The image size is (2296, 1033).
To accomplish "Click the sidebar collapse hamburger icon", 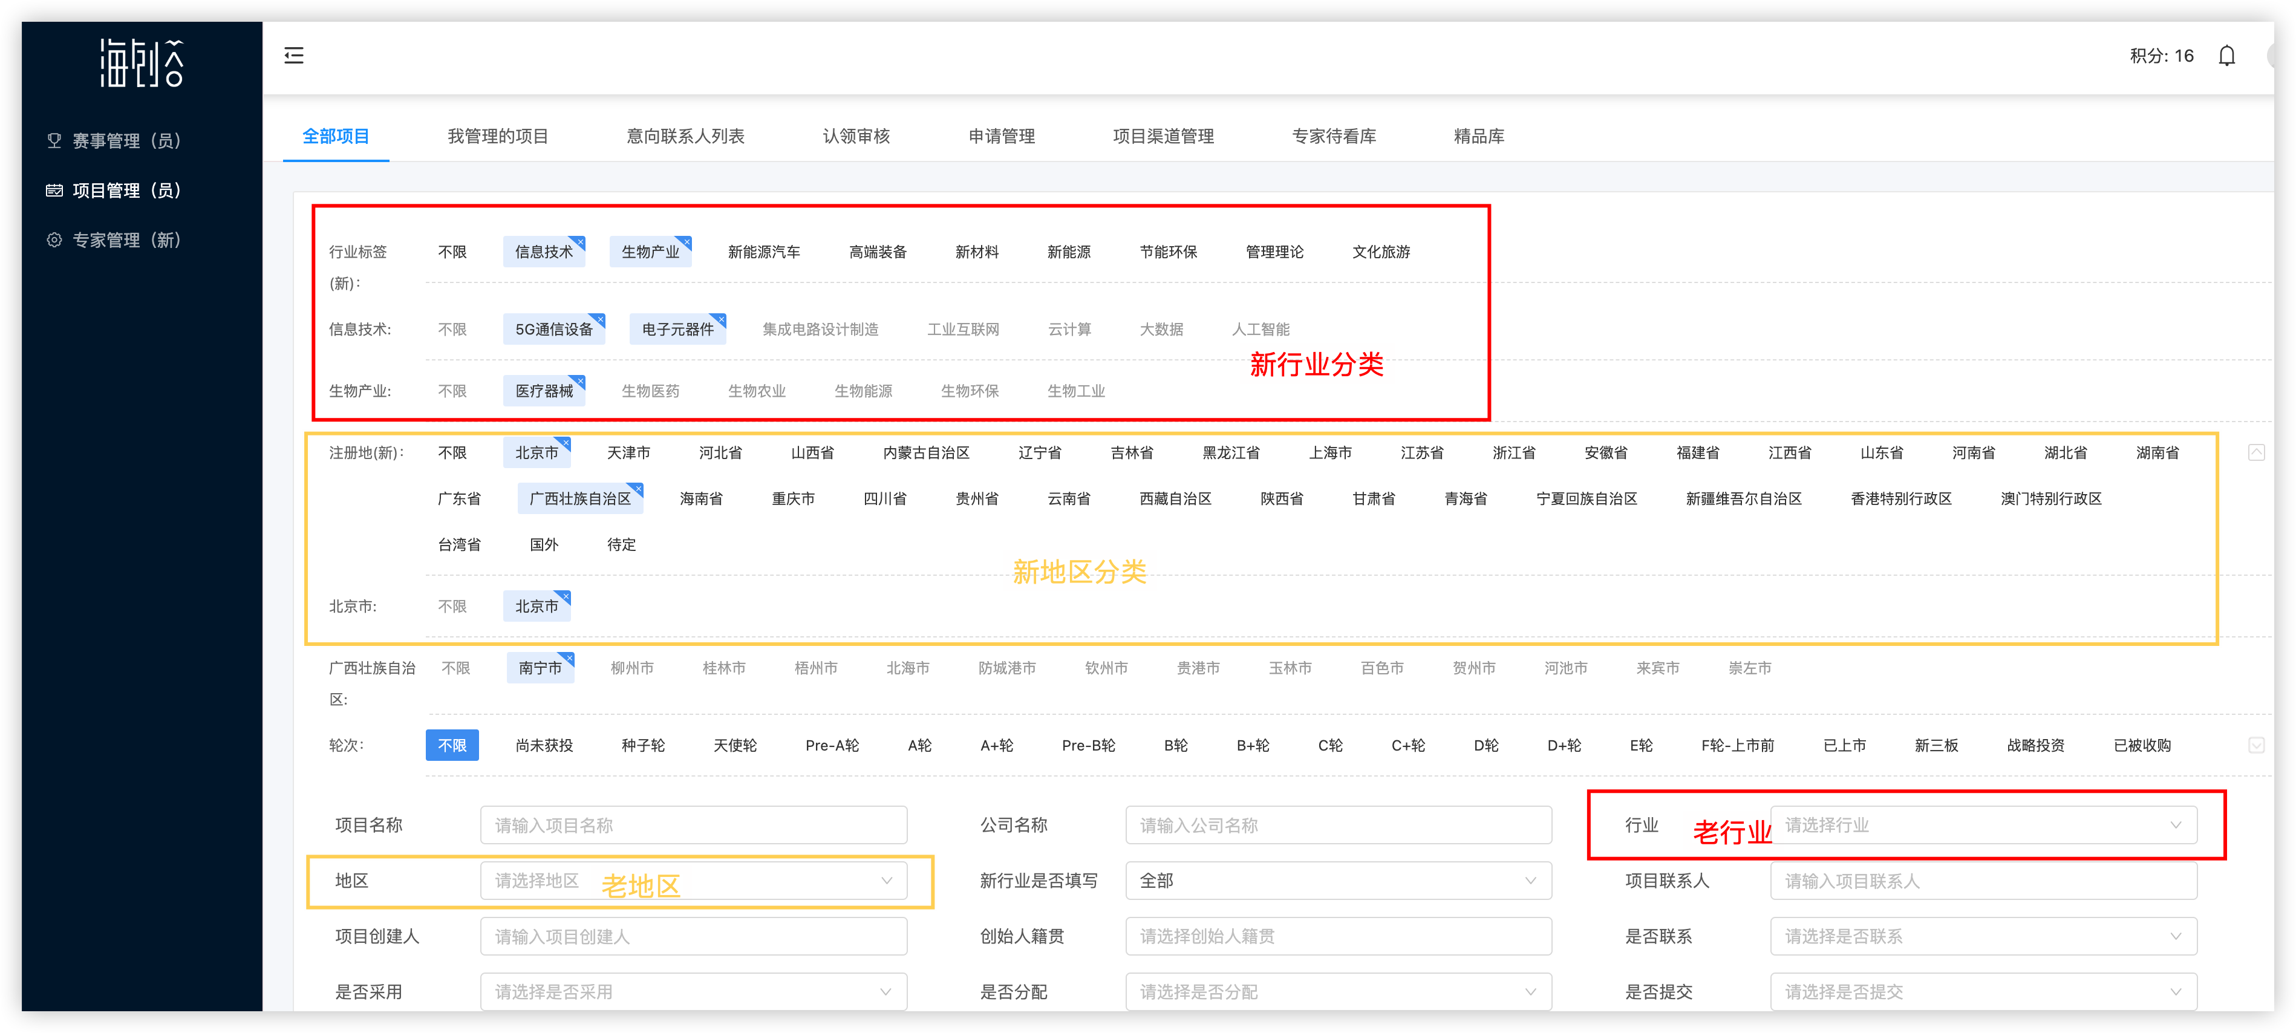I will click(293, 55).
